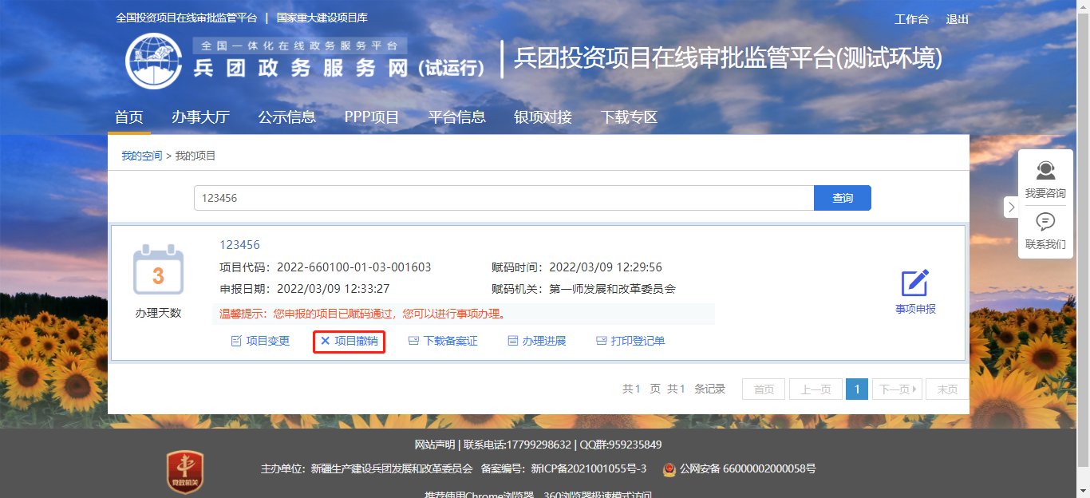Click the search input containing 123456
Viewport: 1090px width, 498px height.
pos(503,198)
